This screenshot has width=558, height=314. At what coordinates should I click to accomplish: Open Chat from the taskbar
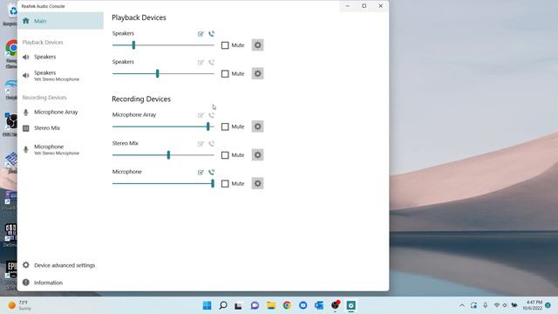pyautogui.click(x=255, y=305)
